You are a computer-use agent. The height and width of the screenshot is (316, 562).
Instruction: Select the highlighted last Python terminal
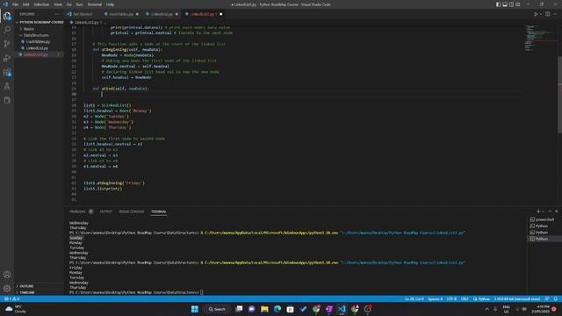[x=544, y=239]
